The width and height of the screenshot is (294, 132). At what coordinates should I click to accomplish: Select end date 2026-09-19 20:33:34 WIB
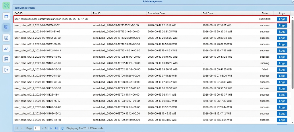(218, 32)
